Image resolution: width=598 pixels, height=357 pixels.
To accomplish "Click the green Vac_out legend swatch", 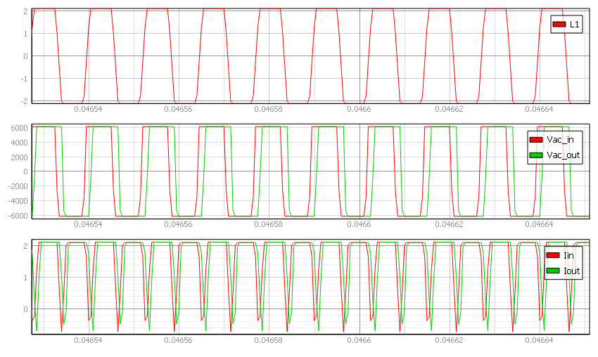I will coord(536,155).
